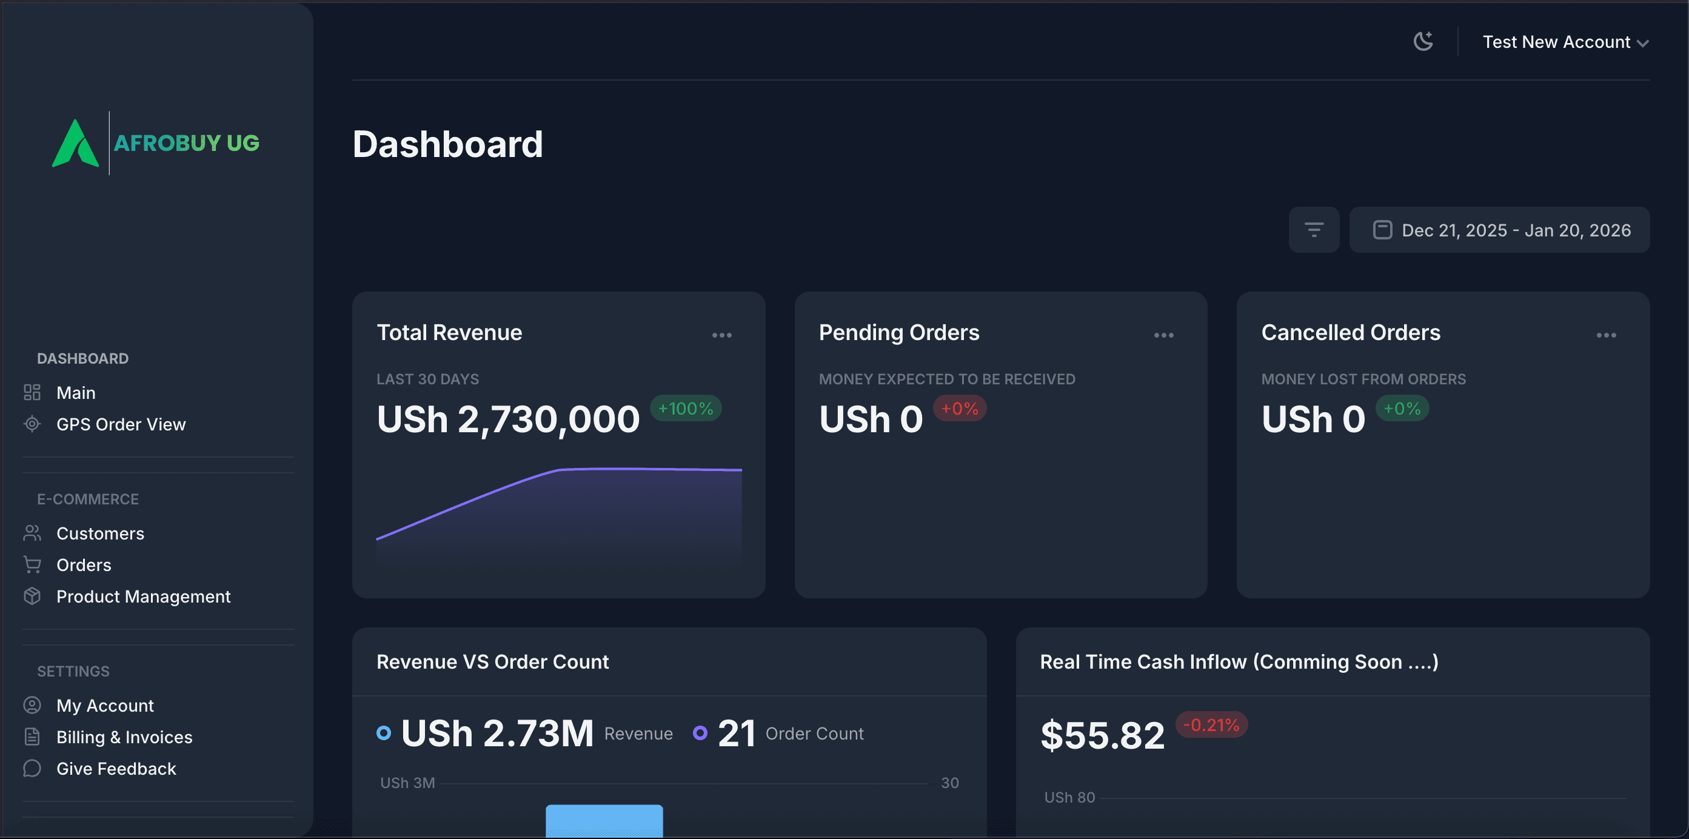Open the Cancelled Orders card menu
Viewport: 1689px width, 839px height.
(x=1606, y=335)
